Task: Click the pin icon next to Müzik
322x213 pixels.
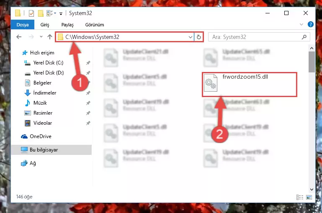Action: 88,103
